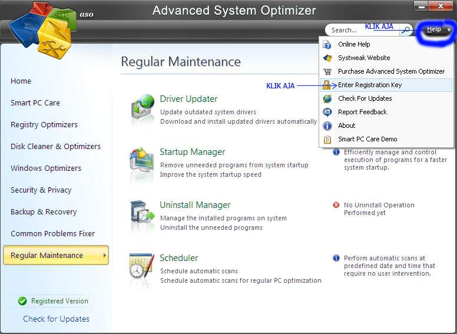Viewport: 457px width, 334px height.
Task: Expand the Regular Maintenance arrow
Action: coord(104,255)
